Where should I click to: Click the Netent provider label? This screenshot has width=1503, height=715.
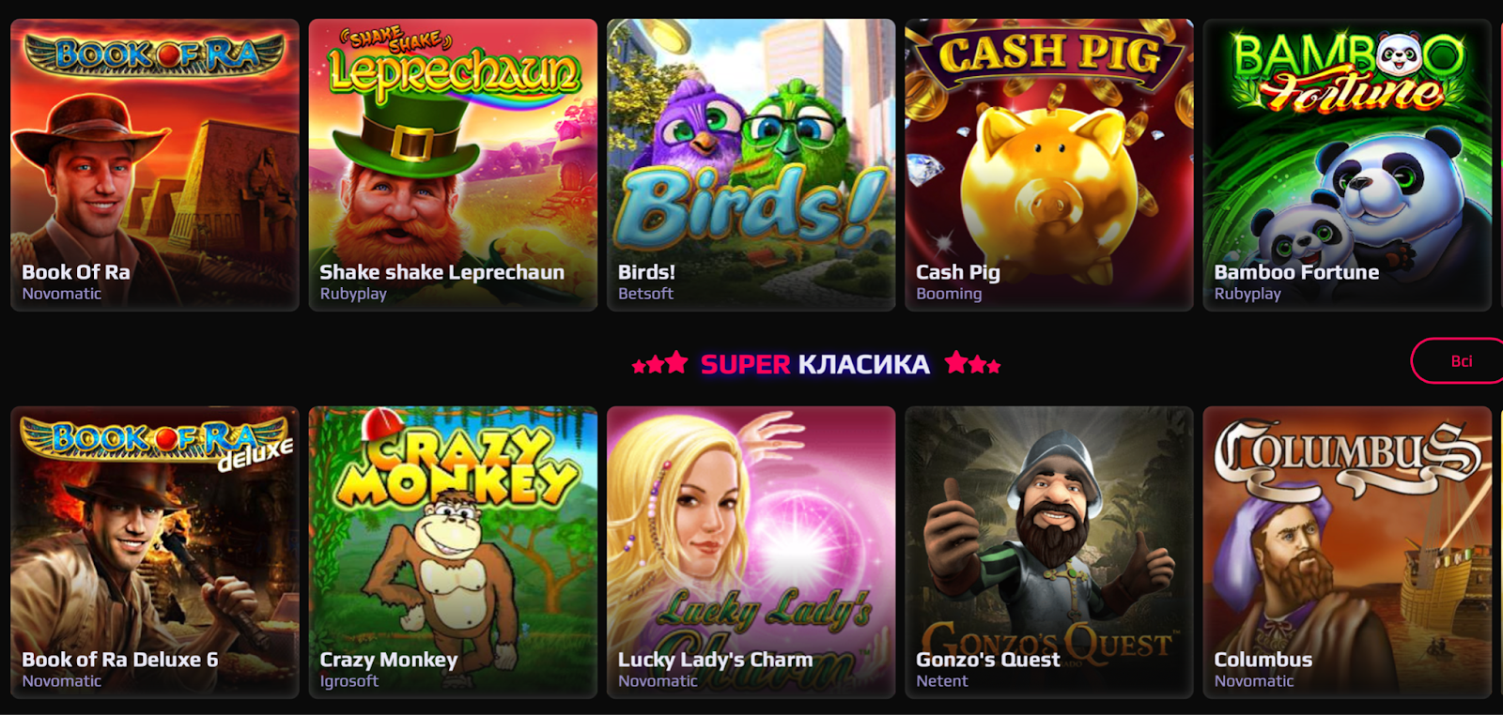pos(942,681)
